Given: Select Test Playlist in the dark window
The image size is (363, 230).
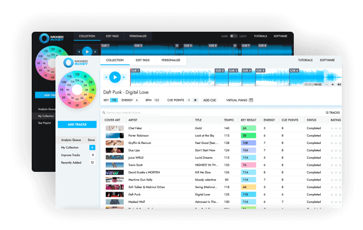Looking at the screenshot, I should tap(44, 123).
